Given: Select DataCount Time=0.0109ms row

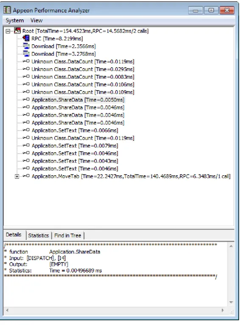Looking at the screenshot, I should coord(83,92).
